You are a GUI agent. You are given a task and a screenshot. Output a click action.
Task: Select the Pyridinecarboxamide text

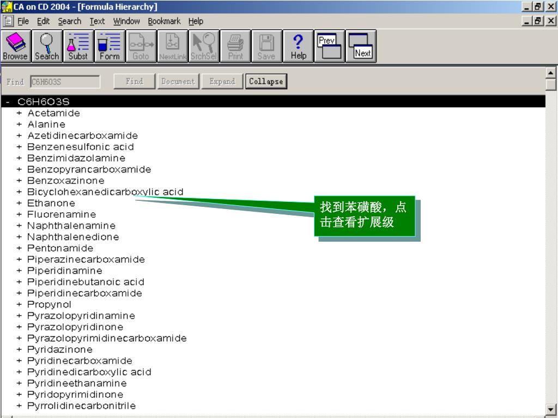(x=80, y=361)
